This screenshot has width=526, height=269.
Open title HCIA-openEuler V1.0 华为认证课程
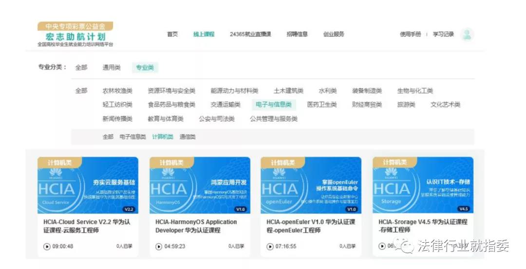pos(311,226)
